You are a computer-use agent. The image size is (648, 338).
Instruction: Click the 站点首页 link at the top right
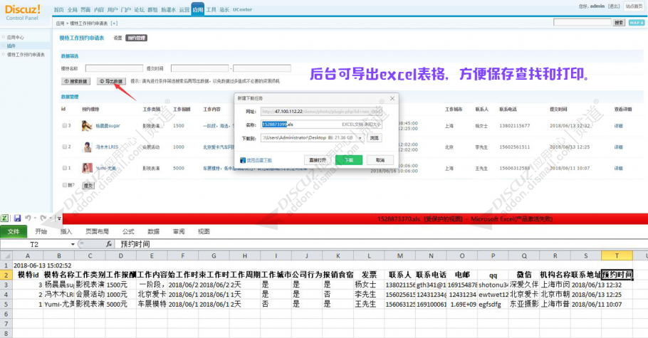point(634,6)
